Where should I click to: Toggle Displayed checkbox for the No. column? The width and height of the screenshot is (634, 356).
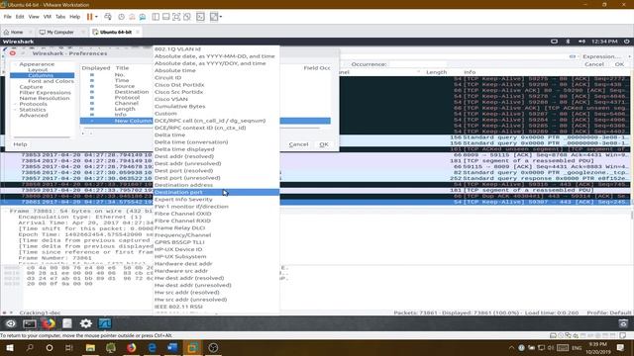pos(92,75)
